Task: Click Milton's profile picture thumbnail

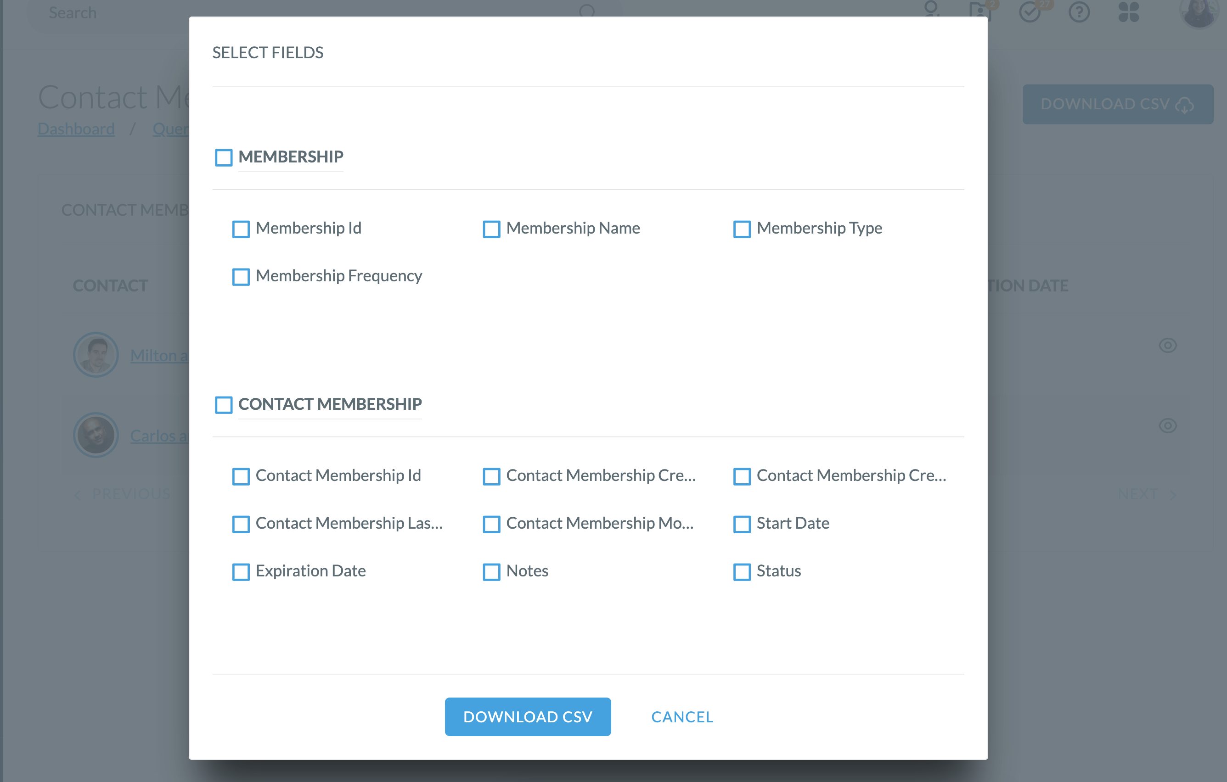Action: [x=96, y=355]
